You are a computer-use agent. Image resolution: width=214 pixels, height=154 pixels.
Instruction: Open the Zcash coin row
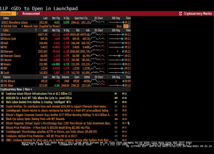7,72
